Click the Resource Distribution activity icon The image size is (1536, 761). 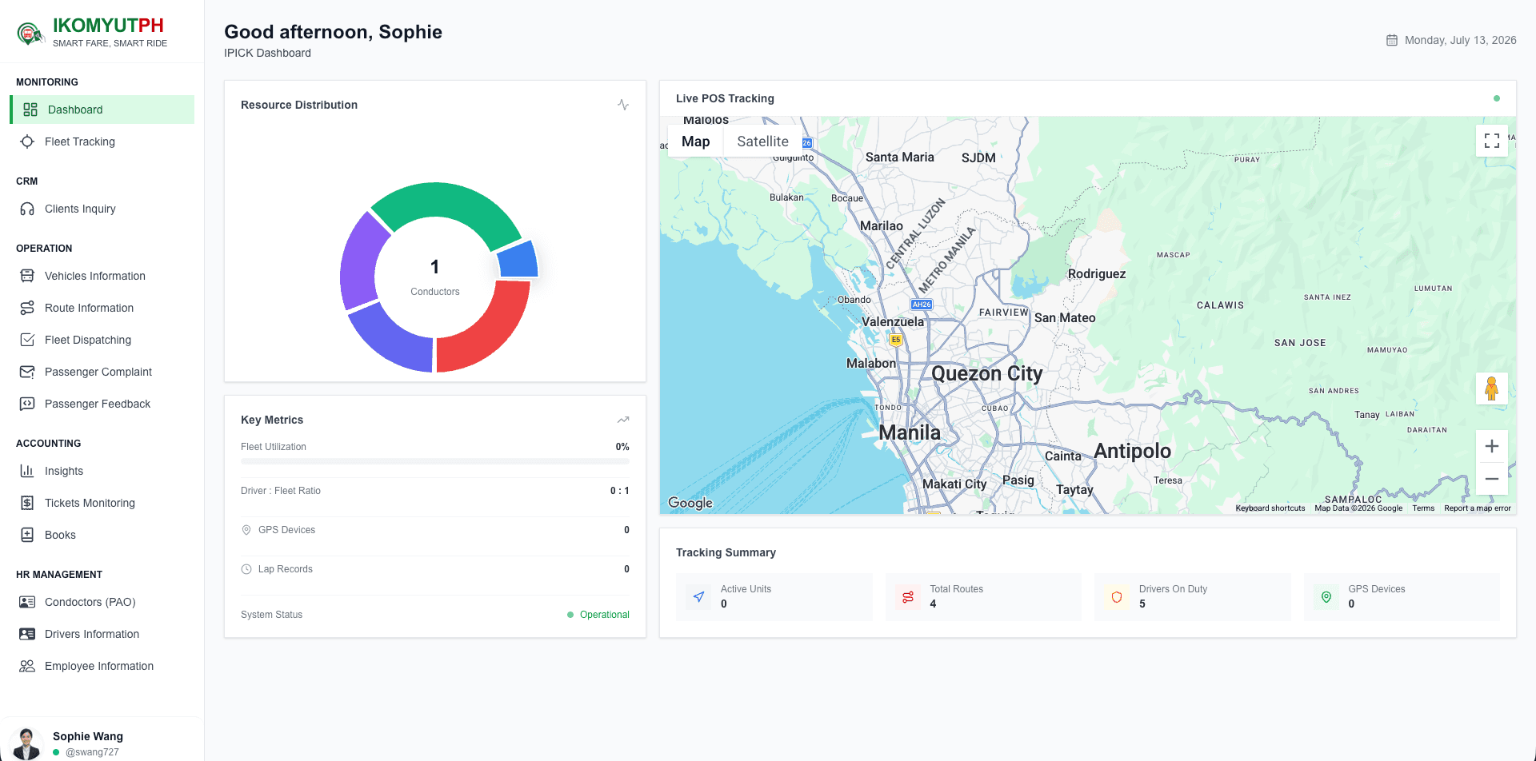tap(623, 105)
